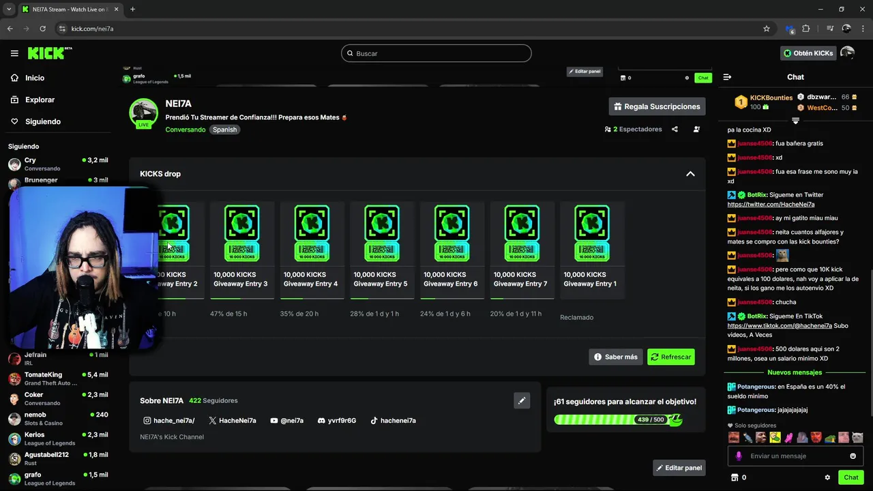Open Cry's channel in the following list

(x=58, y=164)
